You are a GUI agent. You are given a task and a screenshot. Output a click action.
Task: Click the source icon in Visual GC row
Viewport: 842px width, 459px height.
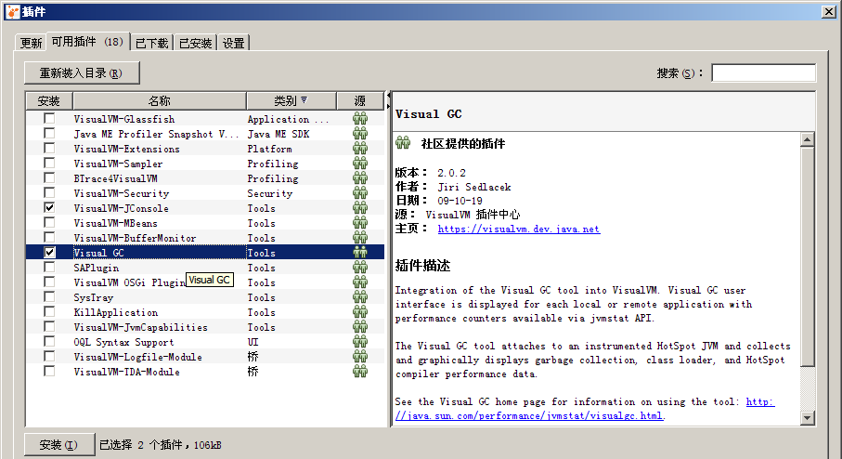click(360, 252)
